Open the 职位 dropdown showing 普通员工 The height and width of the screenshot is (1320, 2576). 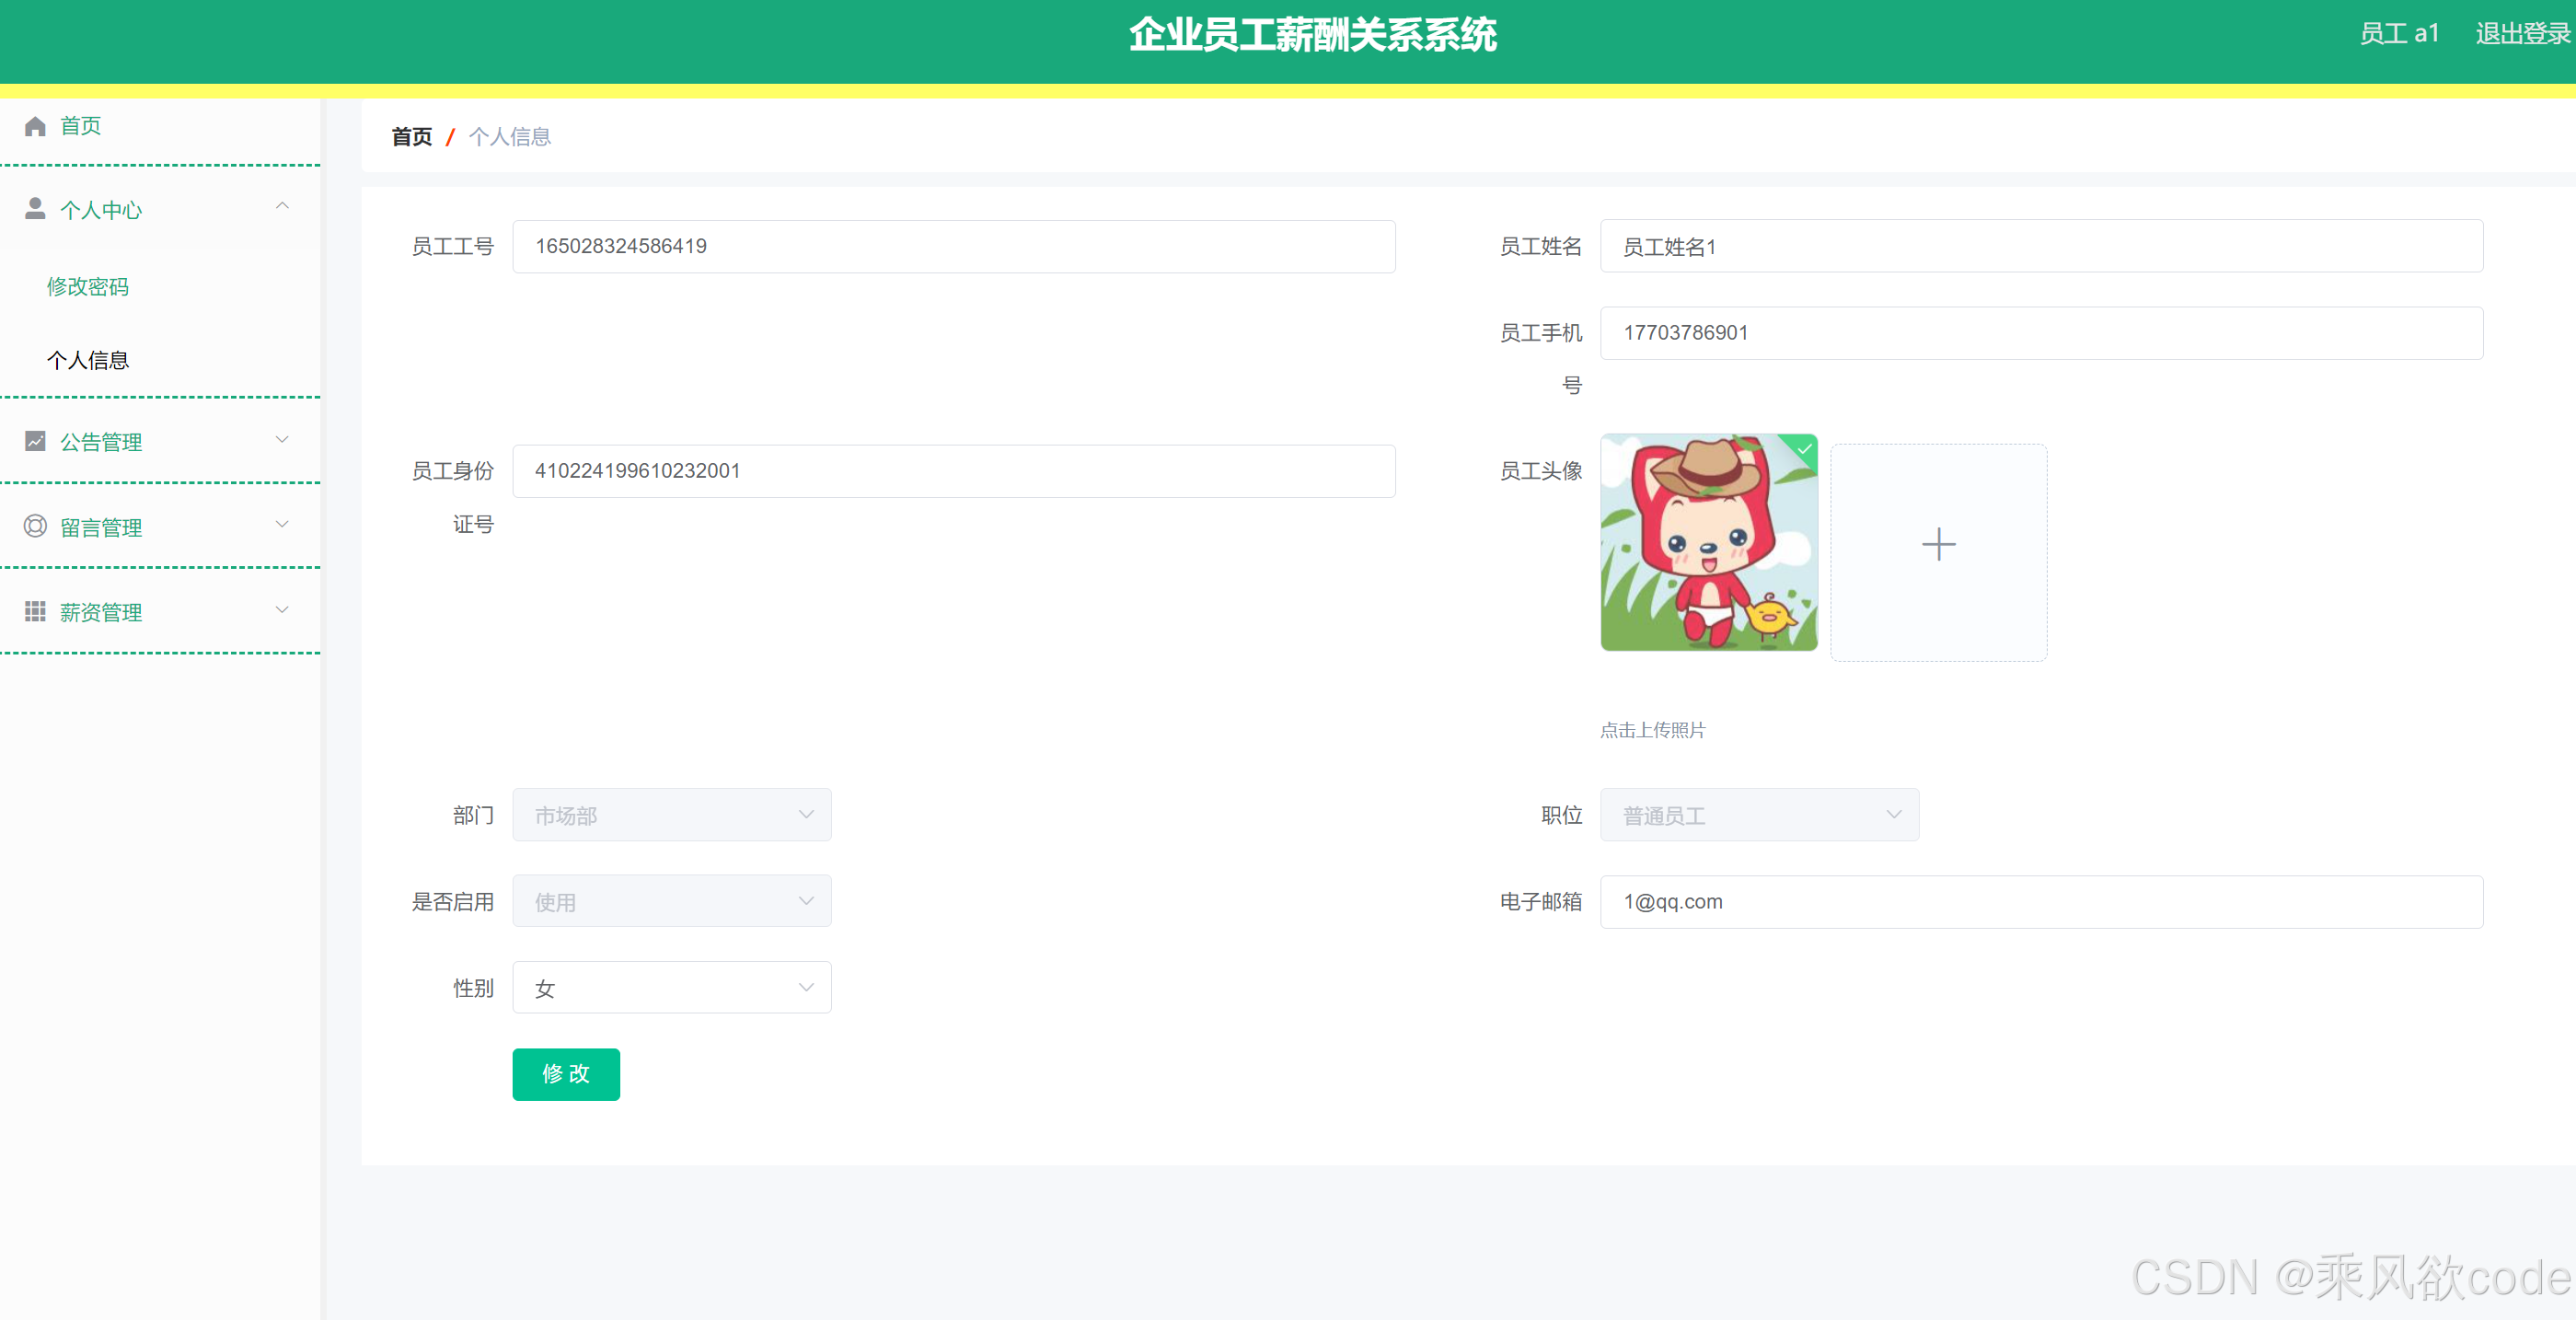(x=1758, y=815)
